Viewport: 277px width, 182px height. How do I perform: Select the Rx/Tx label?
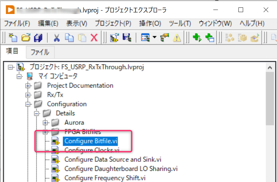coord(55,95)
